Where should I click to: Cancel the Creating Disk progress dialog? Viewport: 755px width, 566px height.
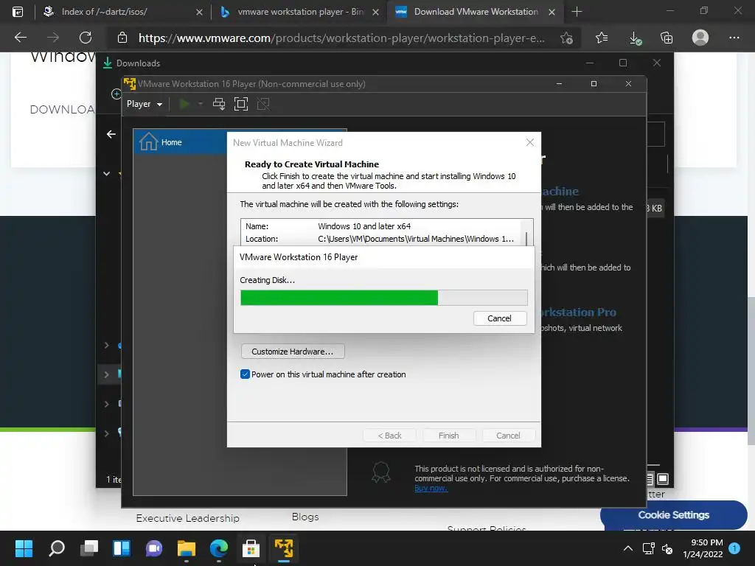499,318
